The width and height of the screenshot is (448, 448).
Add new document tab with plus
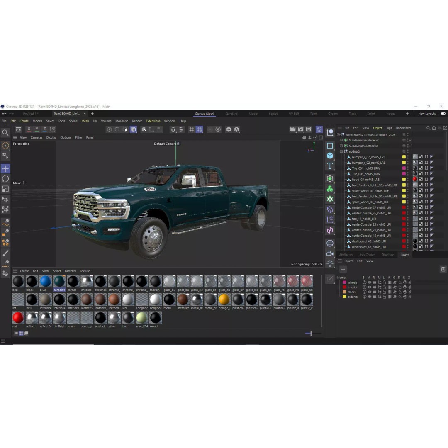point(92,114)
